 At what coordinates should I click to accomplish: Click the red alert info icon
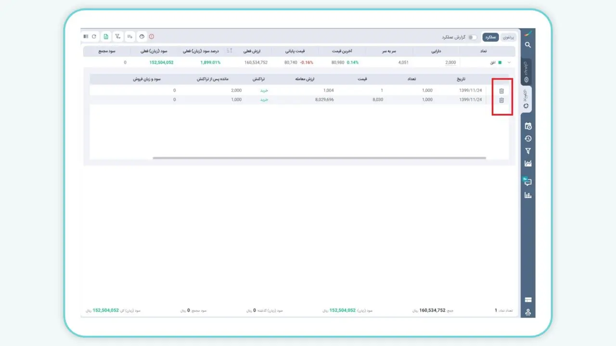point(152,37)
